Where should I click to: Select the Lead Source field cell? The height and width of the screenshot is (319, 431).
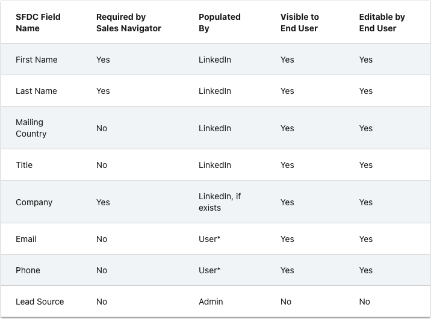click(x=40, y=302)
